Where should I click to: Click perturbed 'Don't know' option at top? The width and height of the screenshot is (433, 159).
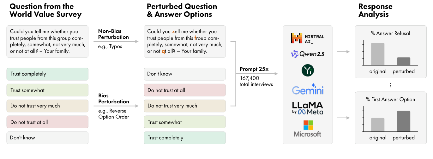tap(184, 74)
